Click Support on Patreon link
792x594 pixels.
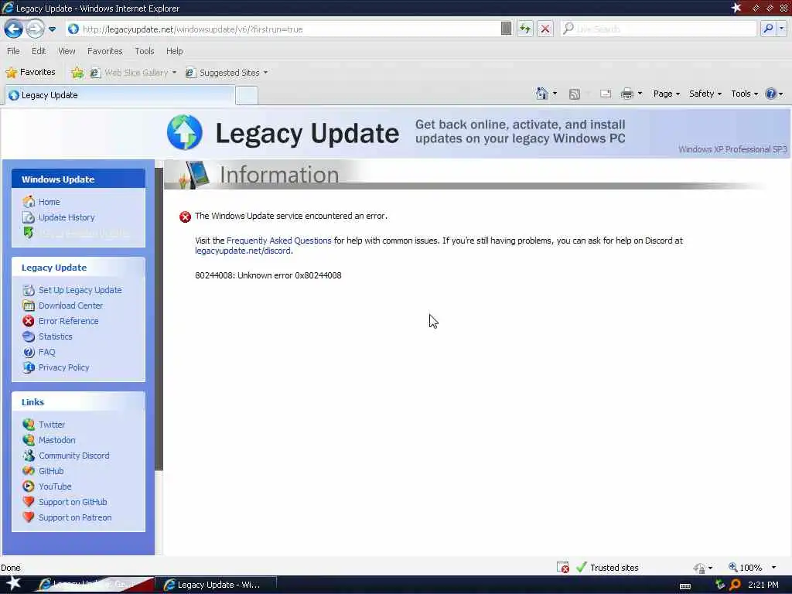click(75, 517)
